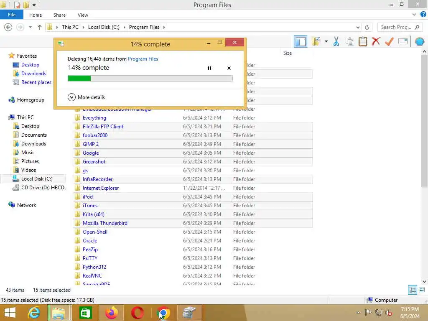Image resolution: width=428 pixels, height=321 pixels.
Task: Pause the delete operation
Action: (209, 68)
